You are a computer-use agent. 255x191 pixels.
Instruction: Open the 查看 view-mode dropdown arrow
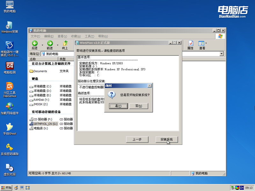207,43
